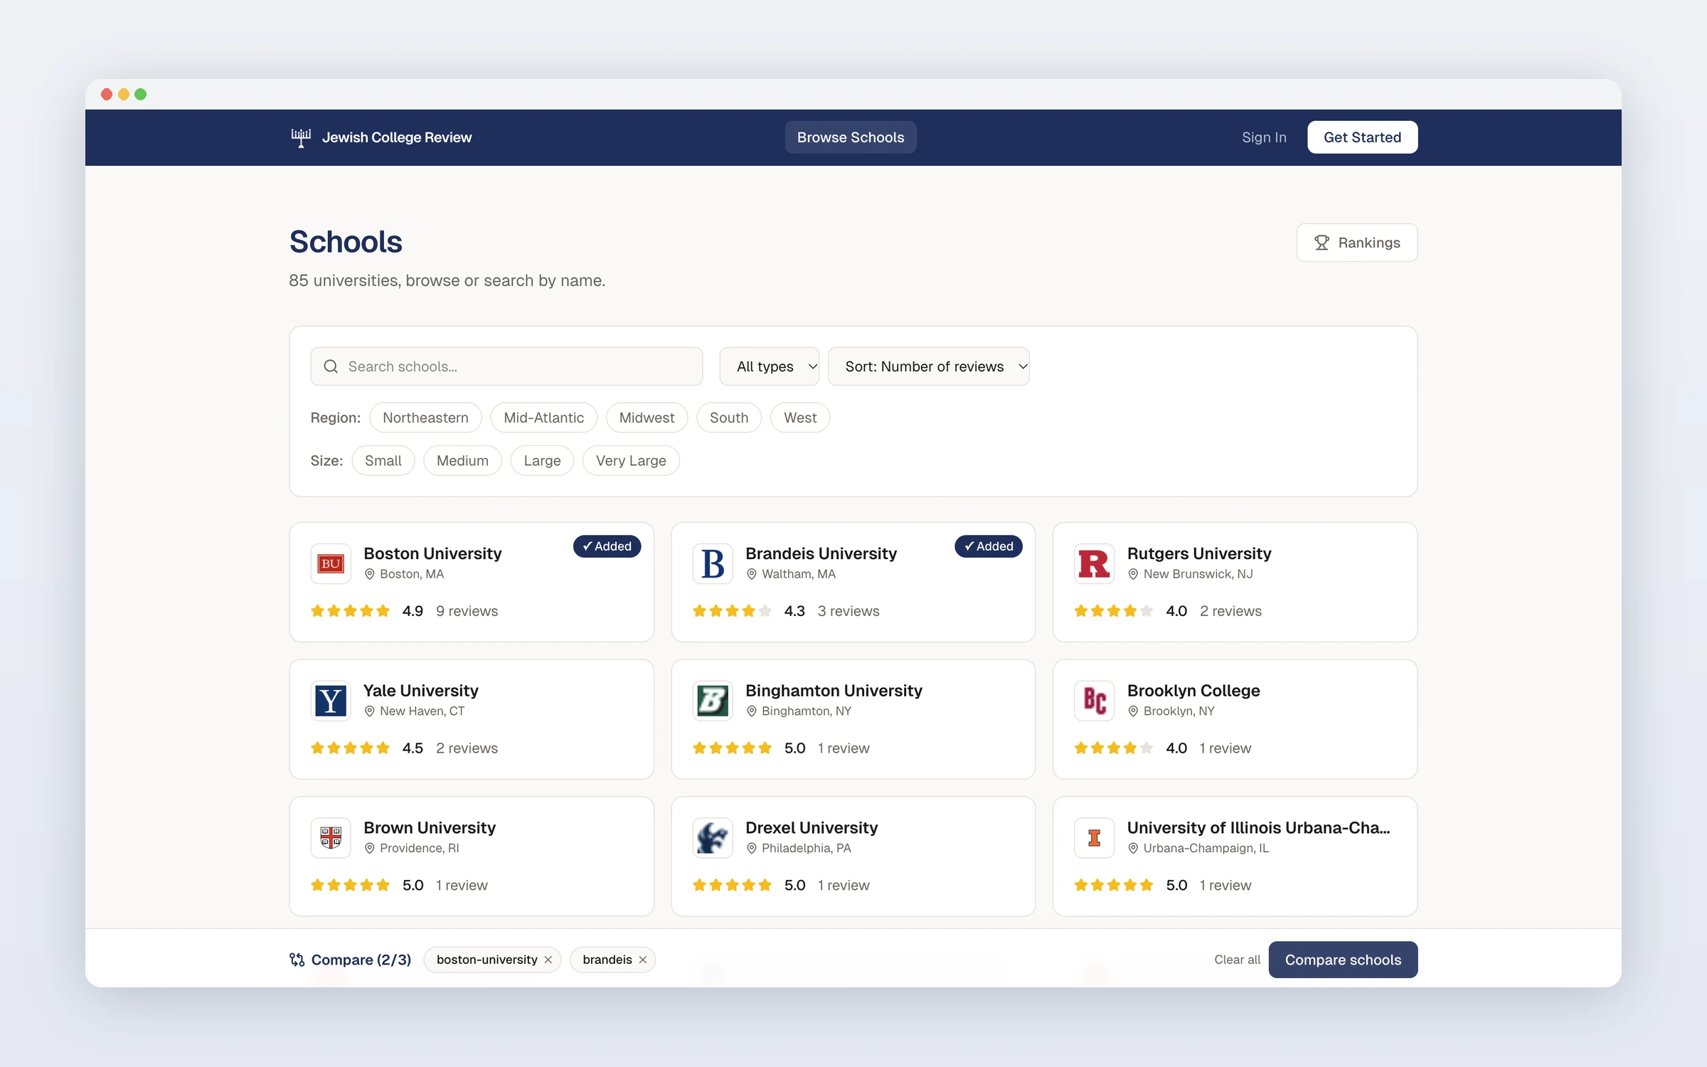
Task: Open the All types dropdown
Action: 770,366
